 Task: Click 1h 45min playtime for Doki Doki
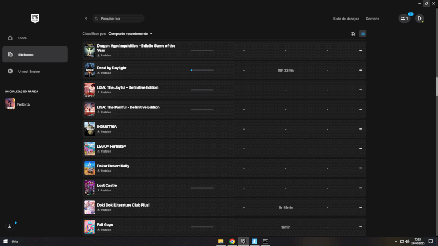click(285, 208)
